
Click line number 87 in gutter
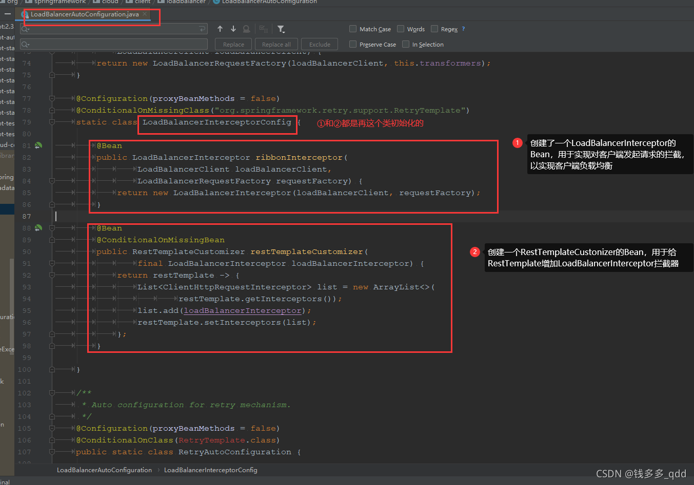click(x=26, y=216)
